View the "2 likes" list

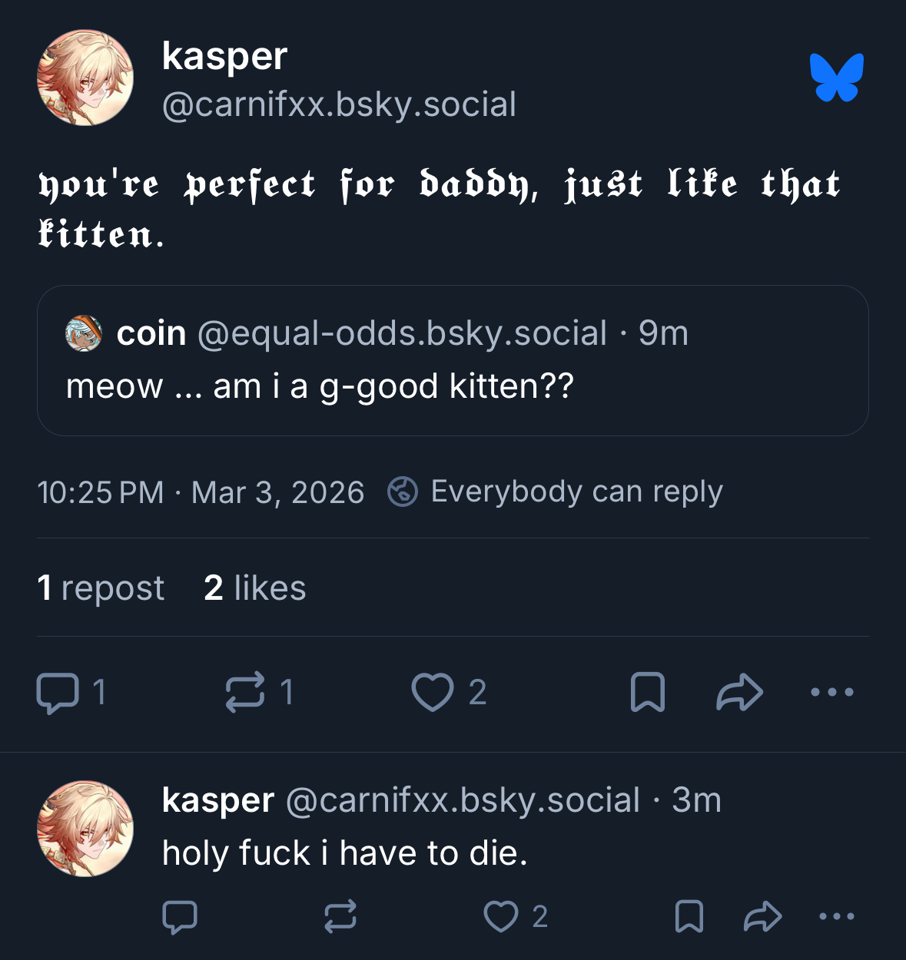tap(255, 588)
